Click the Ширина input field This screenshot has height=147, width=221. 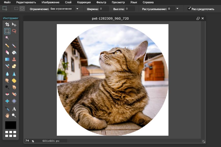[x=104, y=9]
